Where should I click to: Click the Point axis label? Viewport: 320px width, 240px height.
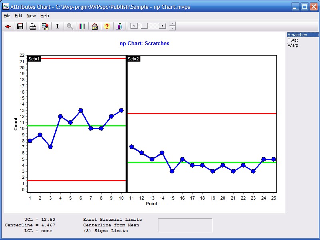click(152, 204)
